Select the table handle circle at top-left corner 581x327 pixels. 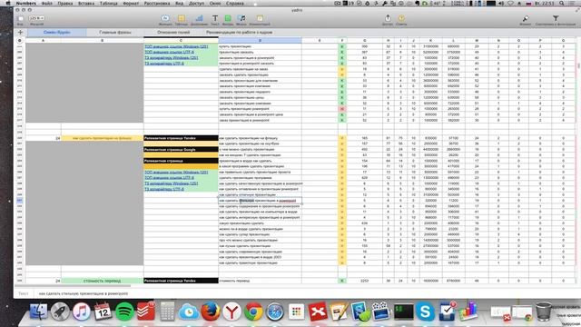[20, 40]
